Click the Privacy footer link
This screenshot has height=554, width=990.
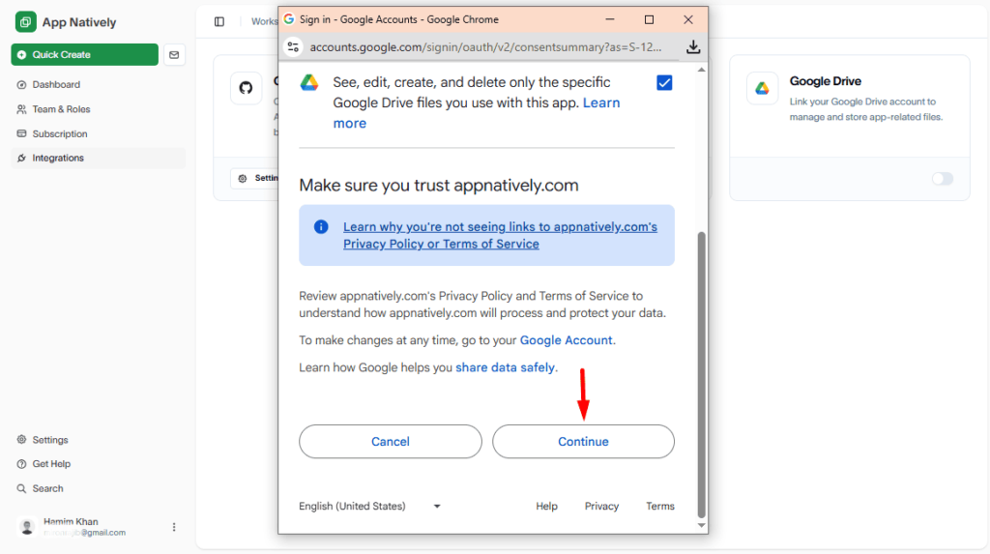[x=601, y=506]
